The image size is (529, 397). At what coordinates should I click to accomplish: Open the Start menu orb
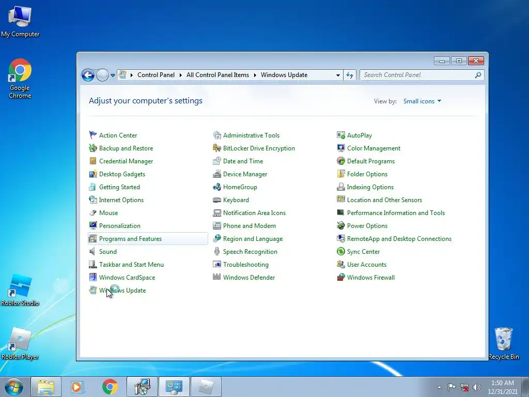[x=14, y=387]
